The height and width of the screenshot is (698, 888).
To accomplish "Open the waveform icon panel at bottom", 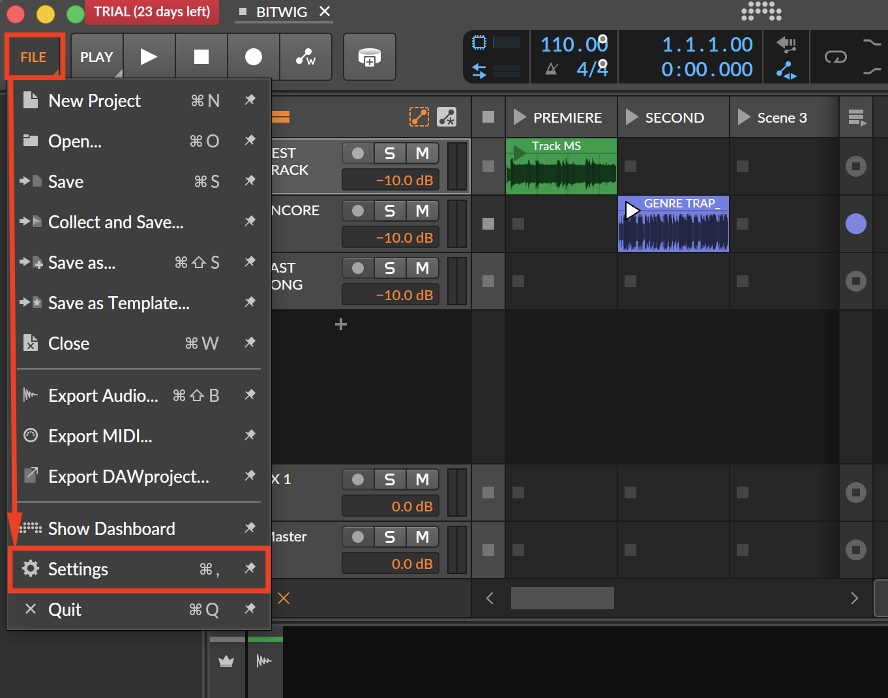I will [264, 661].
